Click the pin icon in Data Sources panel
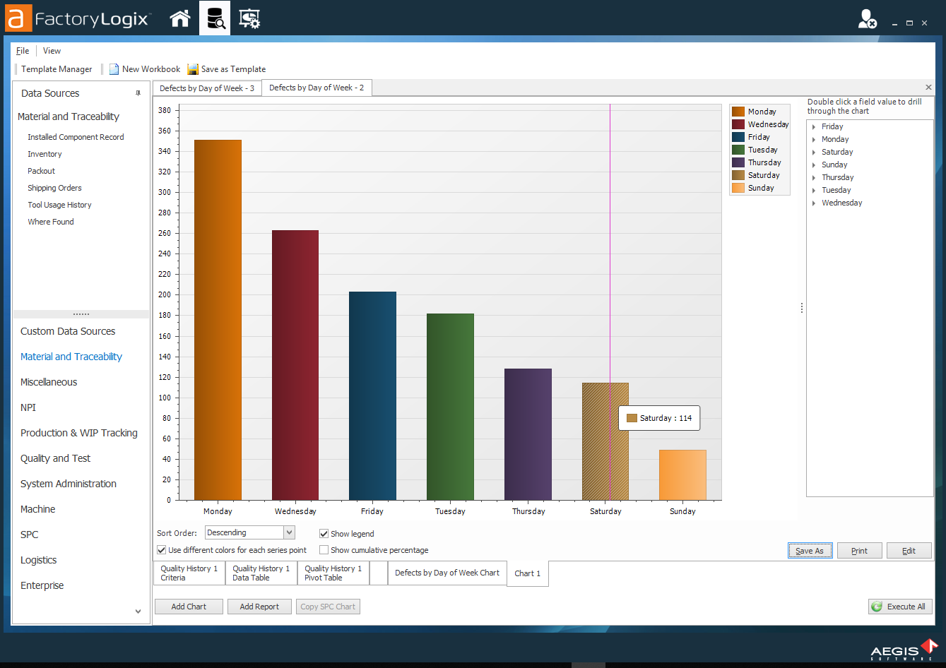The height and width of the screenshot is (668, 946). tap(138, 93)
